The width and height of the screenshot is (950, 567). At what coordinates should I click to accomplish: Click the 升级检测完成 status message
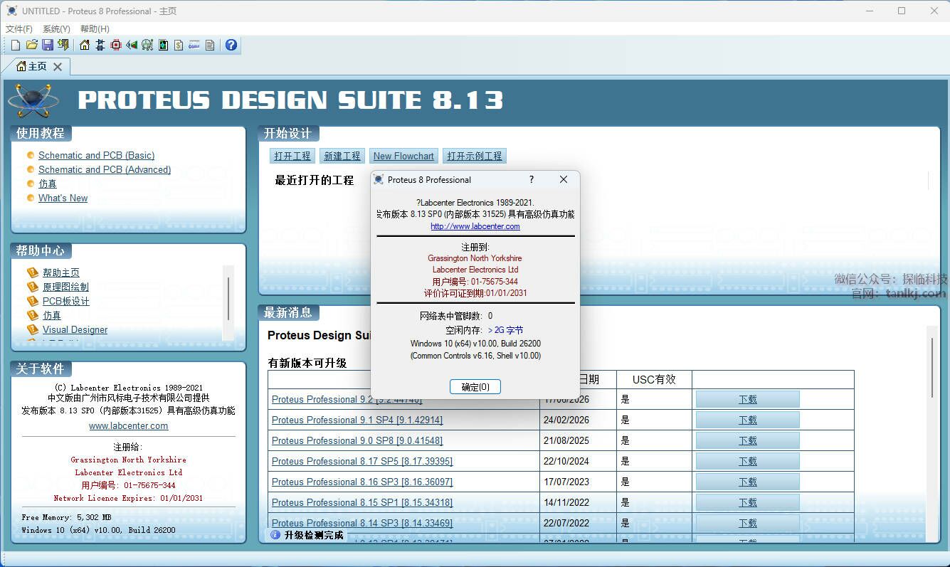pyautogui.click(x=314, y=535)
